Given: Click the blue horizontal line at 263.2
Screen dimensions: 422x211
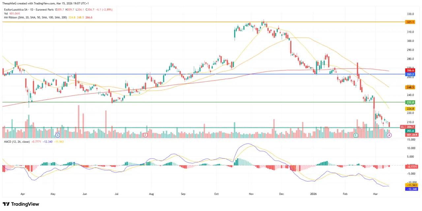Looking at the screenshot, I should [198, 74].
